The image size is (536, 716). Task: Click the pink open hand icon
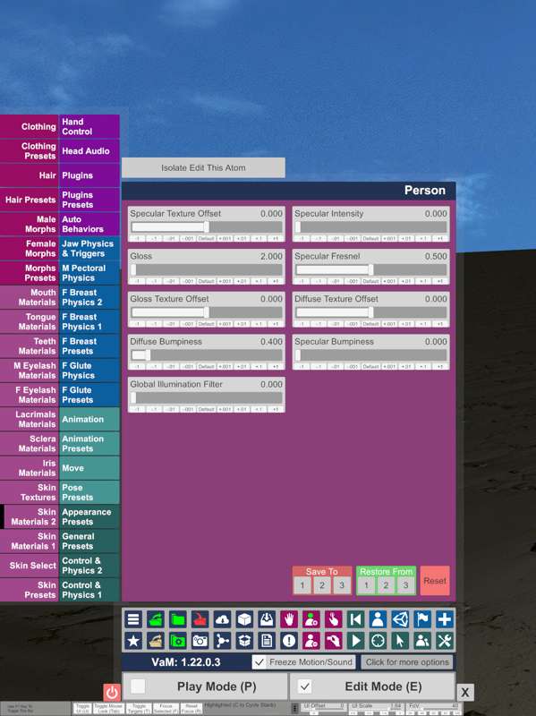point(289,619)
